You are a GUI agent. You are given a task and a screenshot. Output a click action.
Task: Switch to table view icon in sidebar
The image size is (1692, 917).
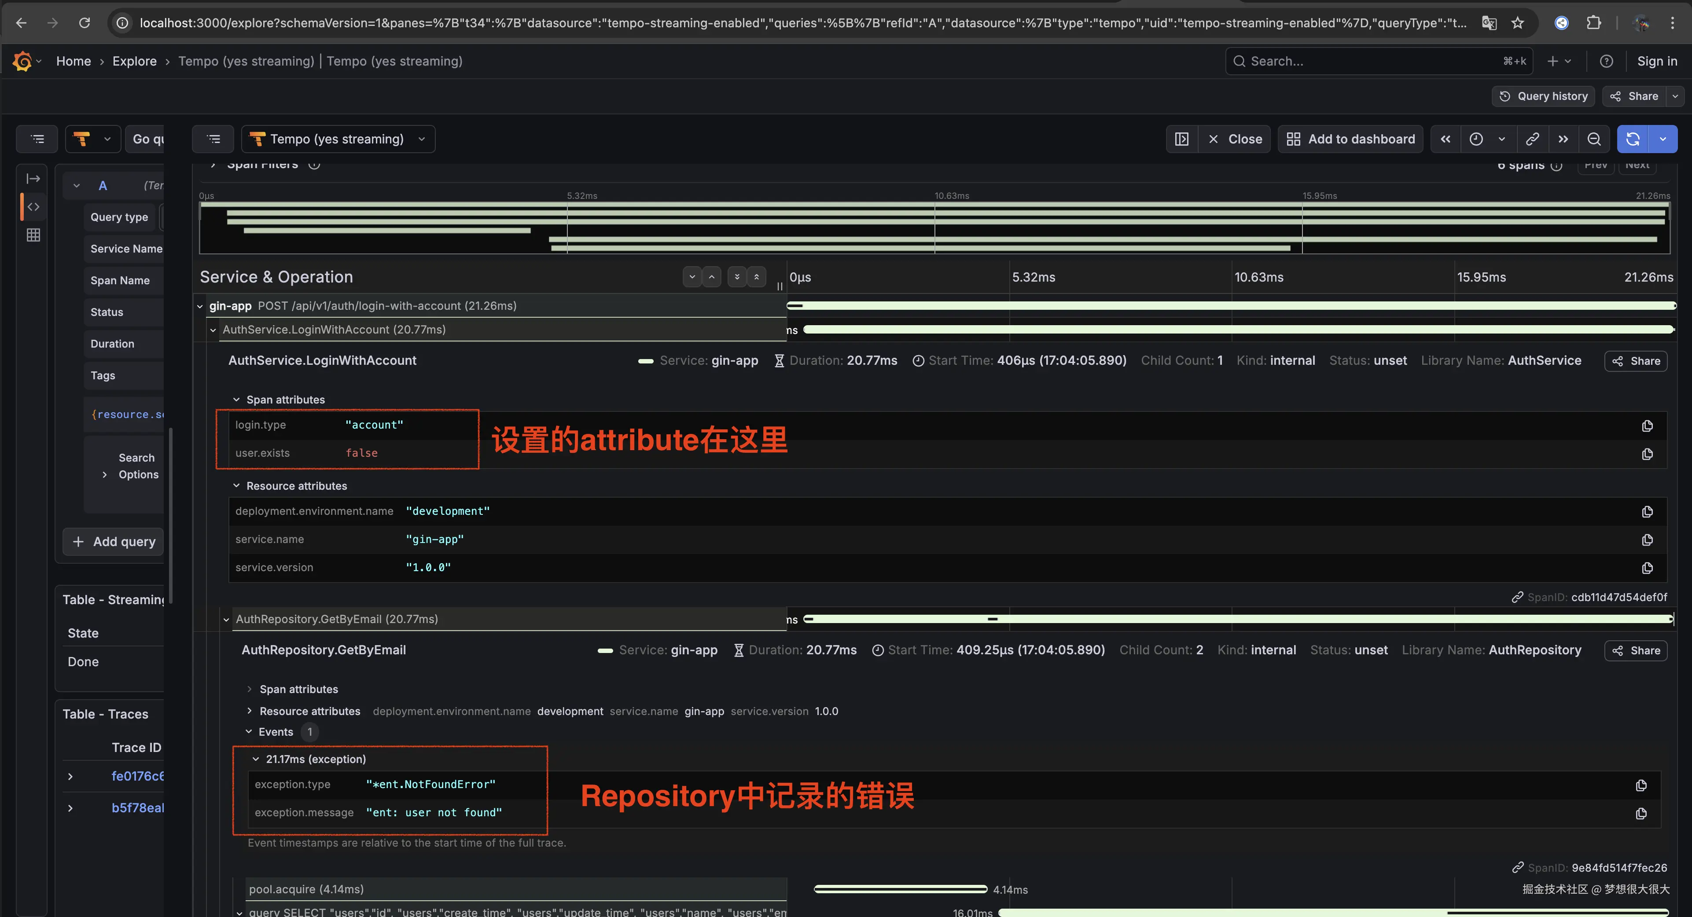(x=33, y=235)
